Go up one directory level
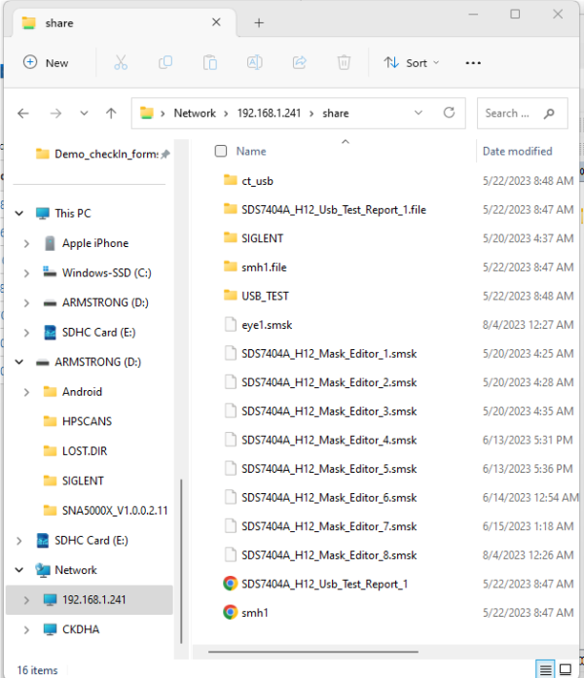 click(x=111, y=113)
